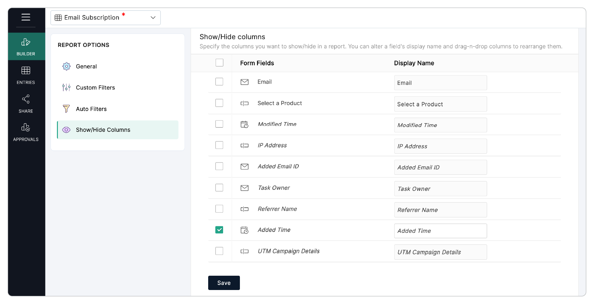Click the Modified Time calendar icon

pyautogui.click(x=245, y=124)
